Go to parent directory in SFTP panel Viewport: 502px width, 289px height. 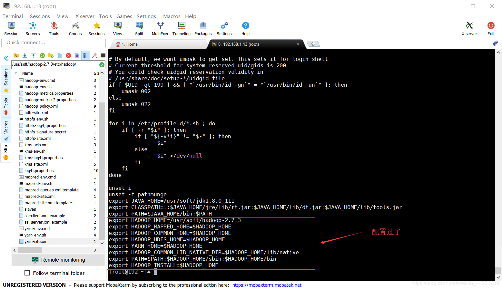point(16,55)
